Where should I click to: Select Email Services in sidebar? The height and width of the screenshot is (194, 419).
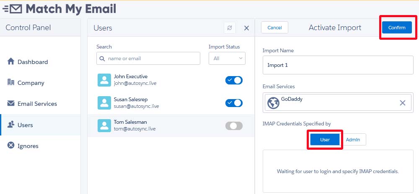[37, 104]
